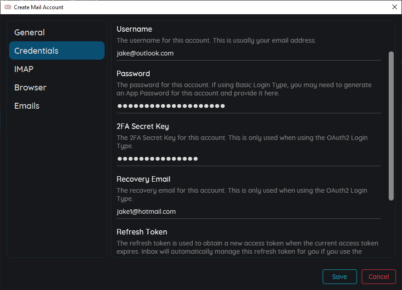Click the Recovery Email heading
This screenshot has height=290, width=402.
click(143, 179)
